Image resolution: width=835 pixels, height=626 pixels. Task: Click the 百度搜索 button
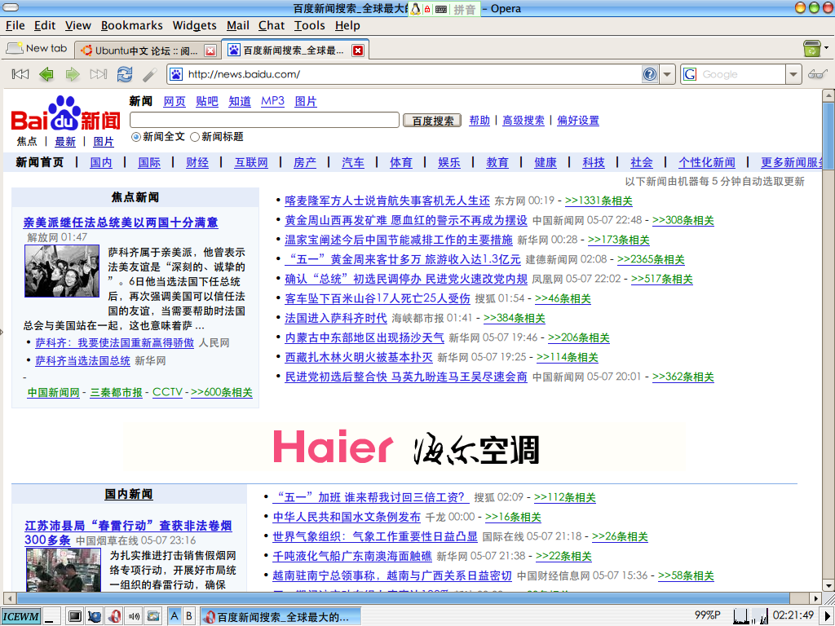point(432,121)
